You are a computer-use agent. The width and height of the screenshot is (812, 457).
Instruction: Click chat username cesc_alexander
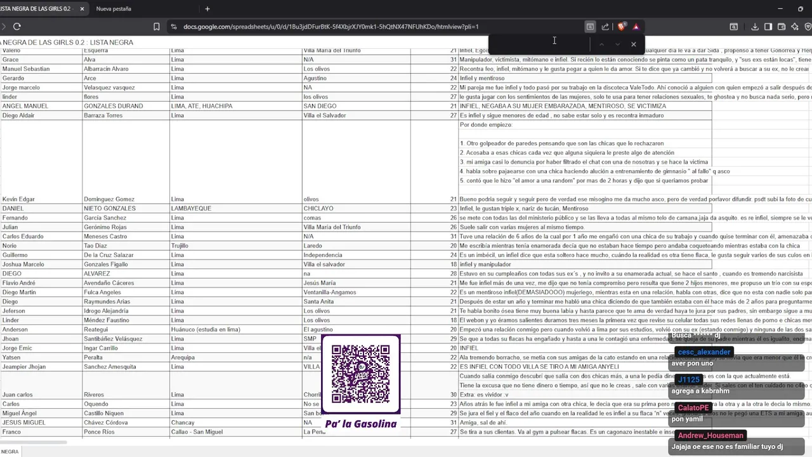coord(704,352)
